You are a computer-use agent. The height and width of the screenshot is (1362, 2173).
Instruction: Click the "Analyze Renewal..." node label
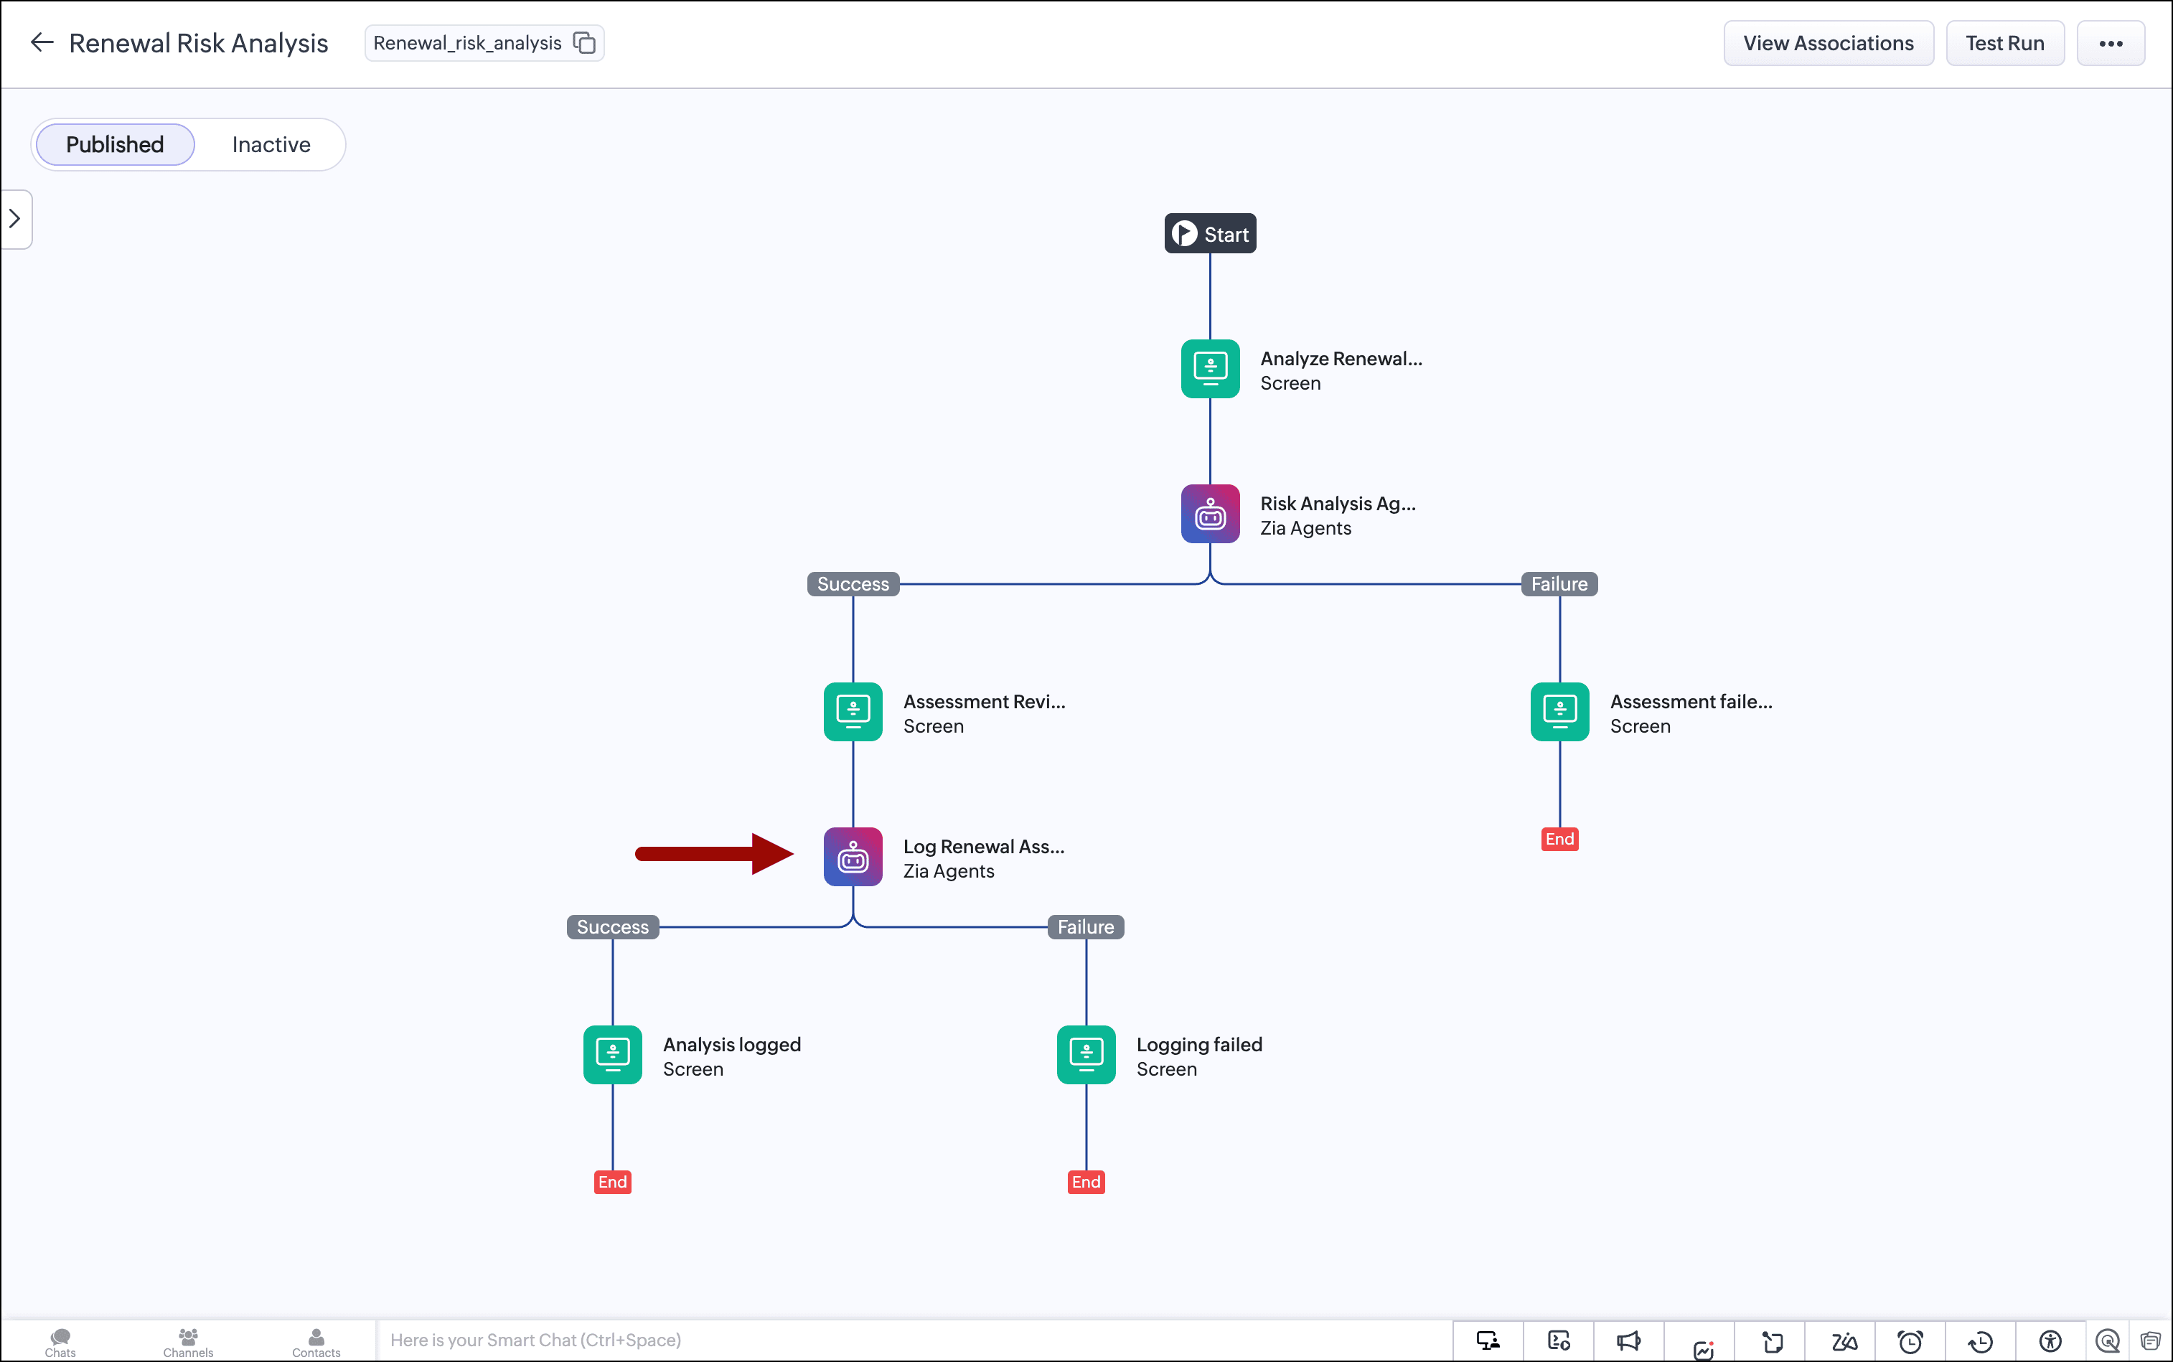coord(1341,359)
